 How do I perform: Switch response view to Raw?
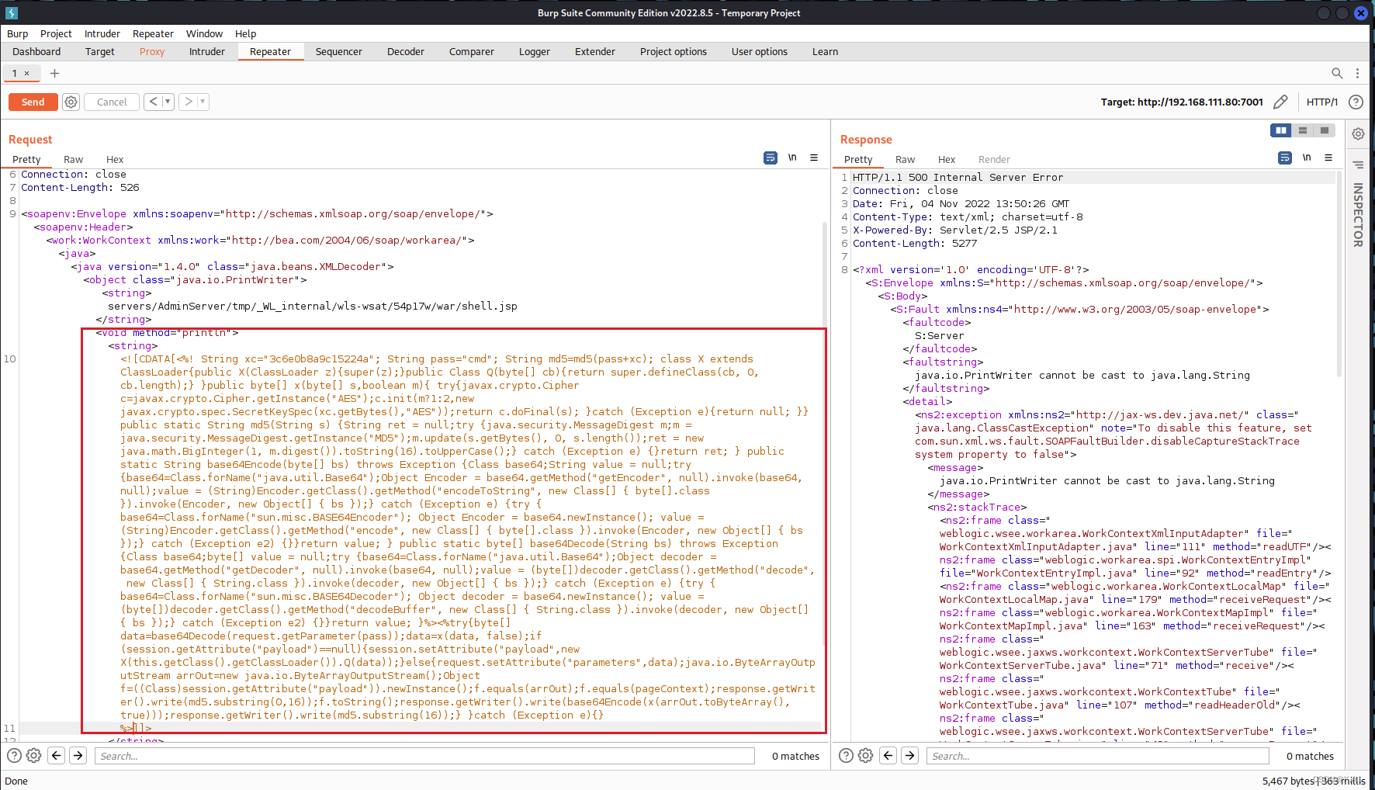click(x=905, y=159)
